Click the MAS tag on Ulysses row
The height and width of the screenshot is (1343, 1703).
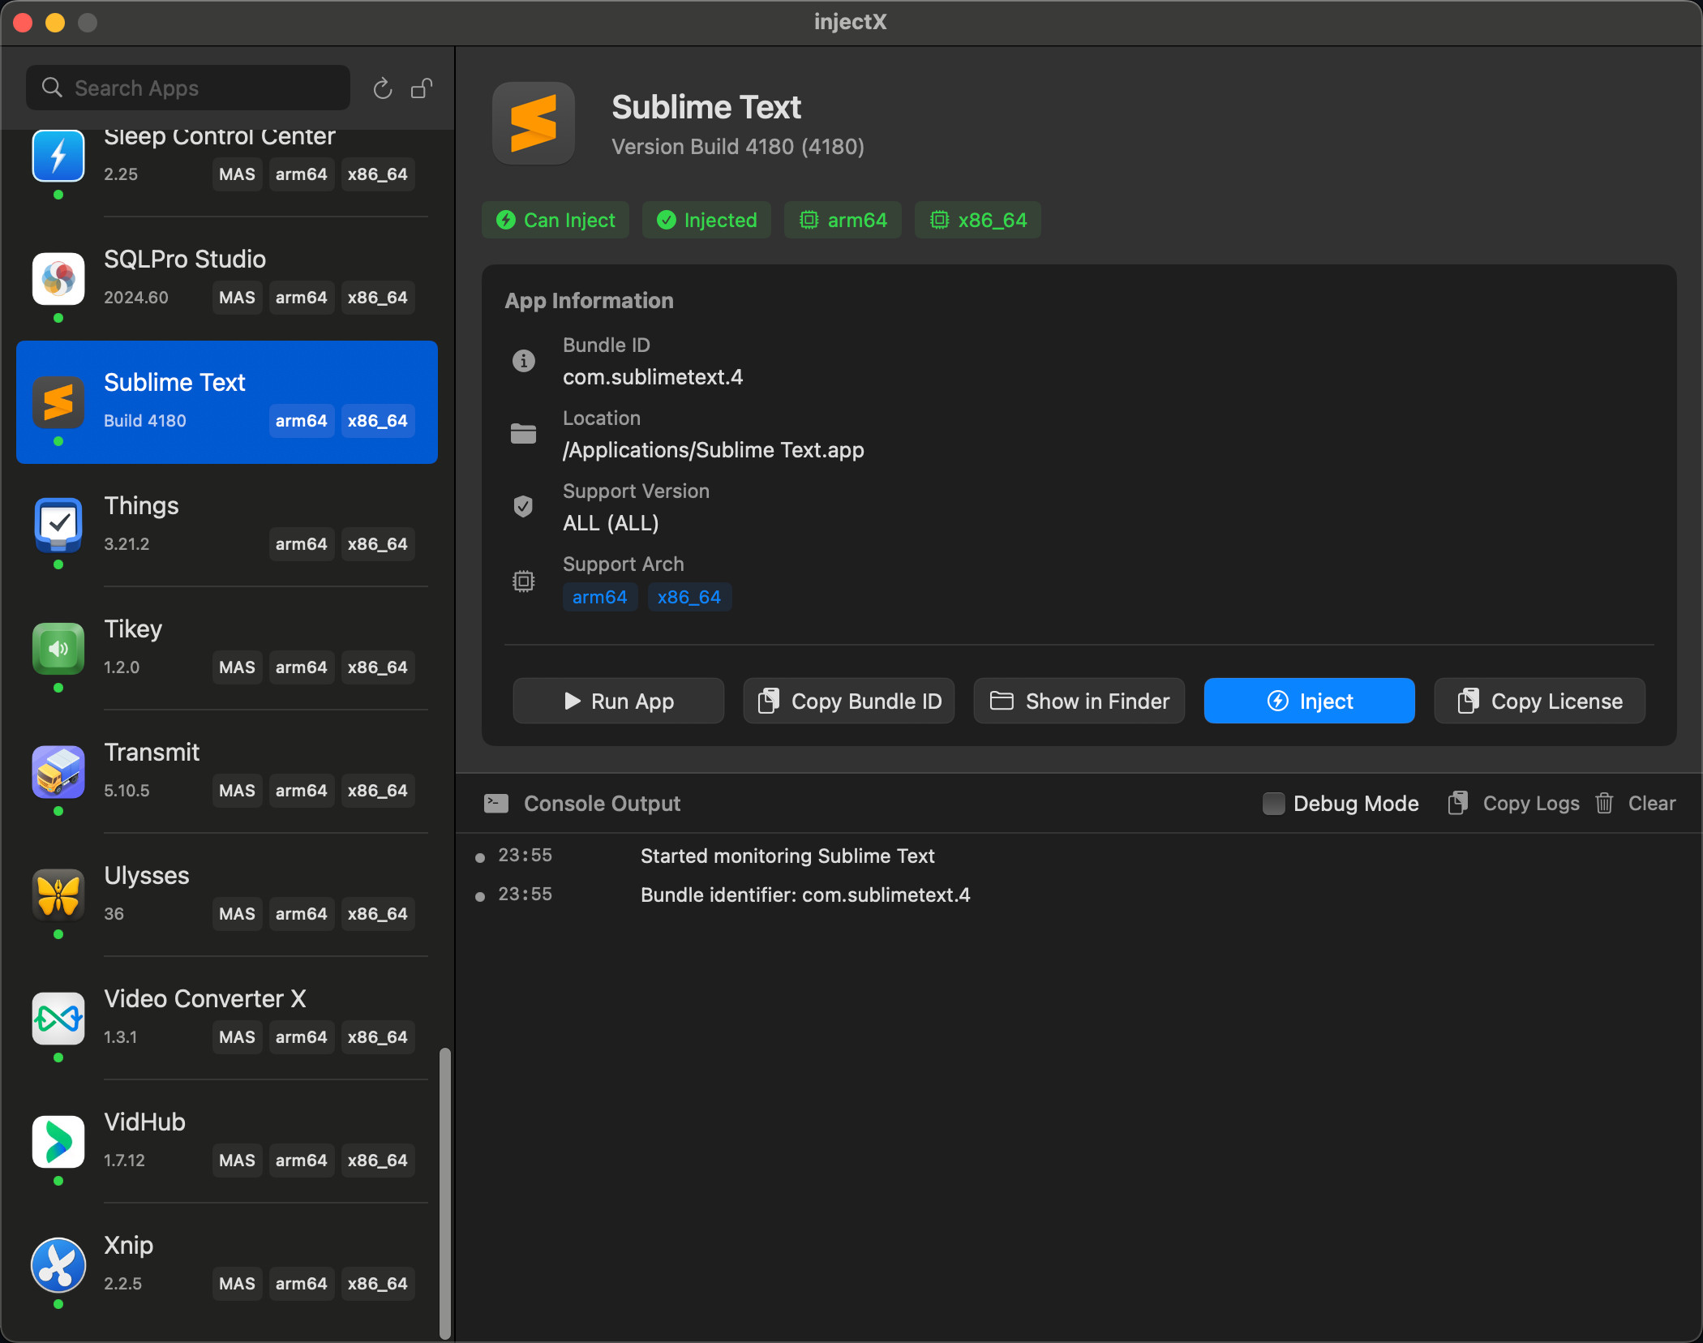click(x=237, y=914)
